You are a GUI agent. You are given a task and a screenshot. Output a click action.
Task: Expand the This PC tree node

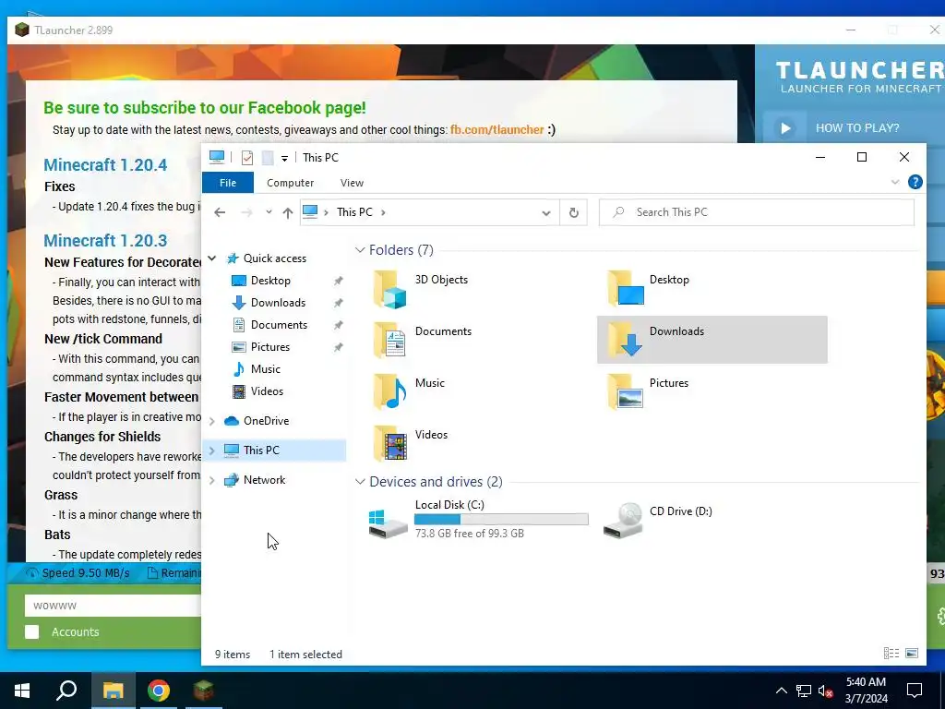click(x=212, y=451)
